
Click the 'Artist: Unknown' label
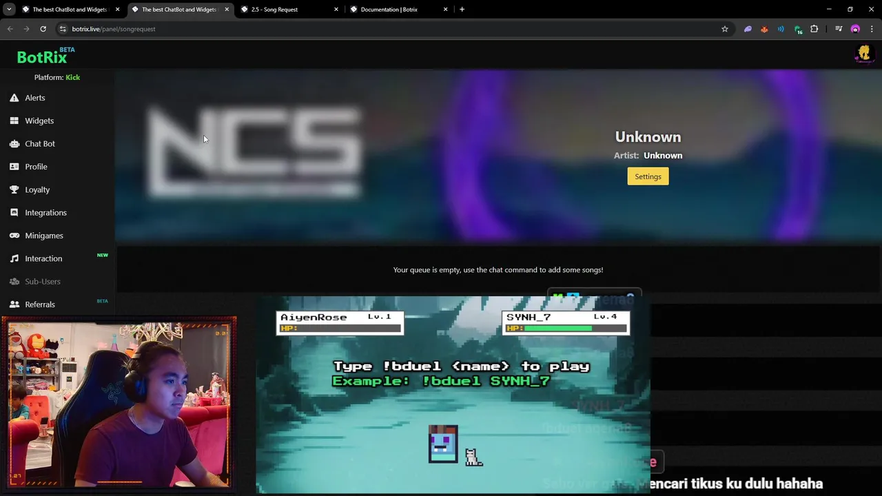(x=648, y=156)
